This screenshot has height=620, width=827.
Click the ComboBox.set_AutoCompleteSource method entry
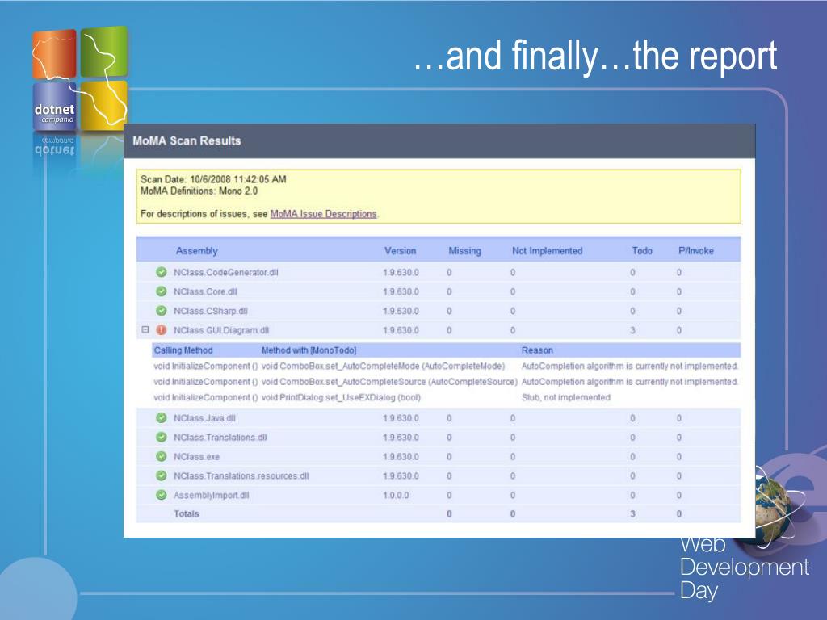pyautogui.click(x=389, y=382)
